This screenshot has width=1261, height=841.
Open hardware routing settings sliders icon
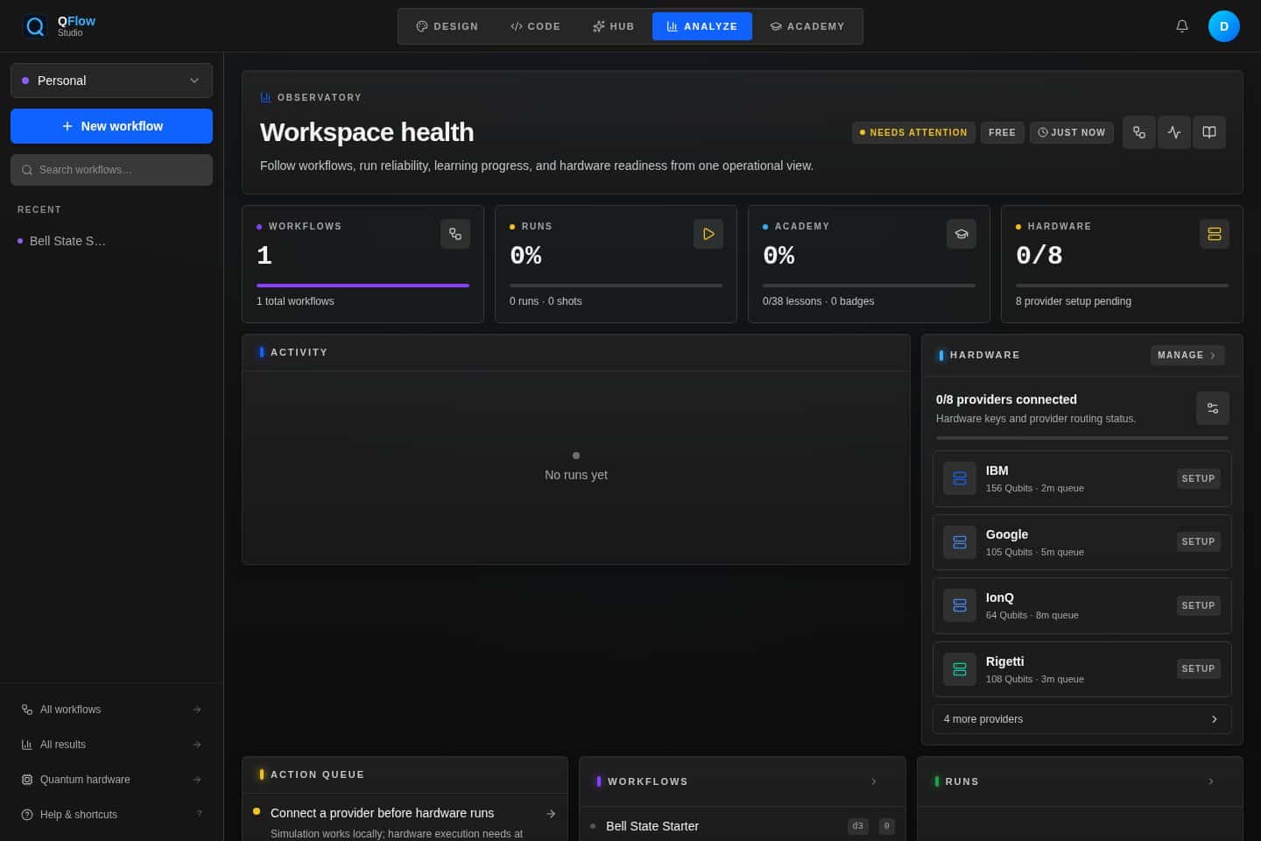pyautogui.click(x=1213, y=408)
